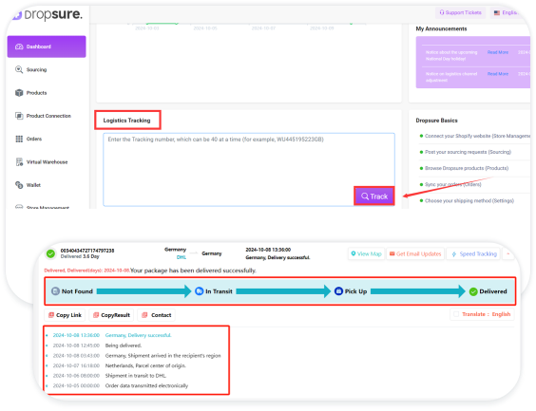Click Speed Tracking lightning button
536x411 pixels.
click(x=474, y=253)
